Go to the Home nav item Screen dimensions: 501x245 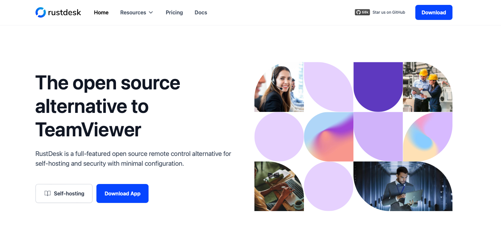click(101, 12)
